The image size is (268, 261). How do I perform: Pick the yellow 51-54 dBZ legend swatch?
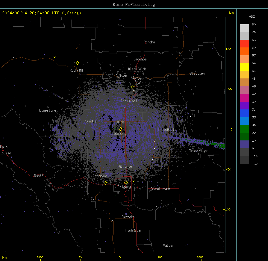244,67
